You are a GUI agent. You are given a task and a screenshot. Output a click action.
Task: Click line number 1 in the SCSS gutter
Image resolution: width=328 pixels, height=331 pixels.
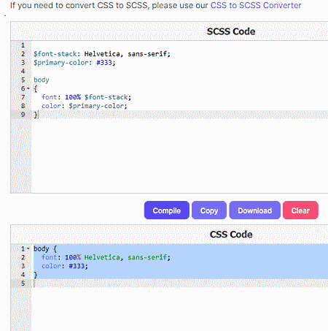(23, 45)
